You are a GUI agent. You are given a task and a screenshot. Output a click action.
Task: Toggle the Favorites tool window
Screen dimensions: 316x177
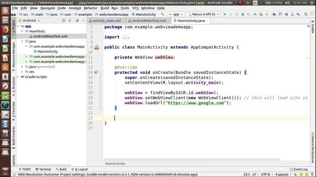coord(13,111)
